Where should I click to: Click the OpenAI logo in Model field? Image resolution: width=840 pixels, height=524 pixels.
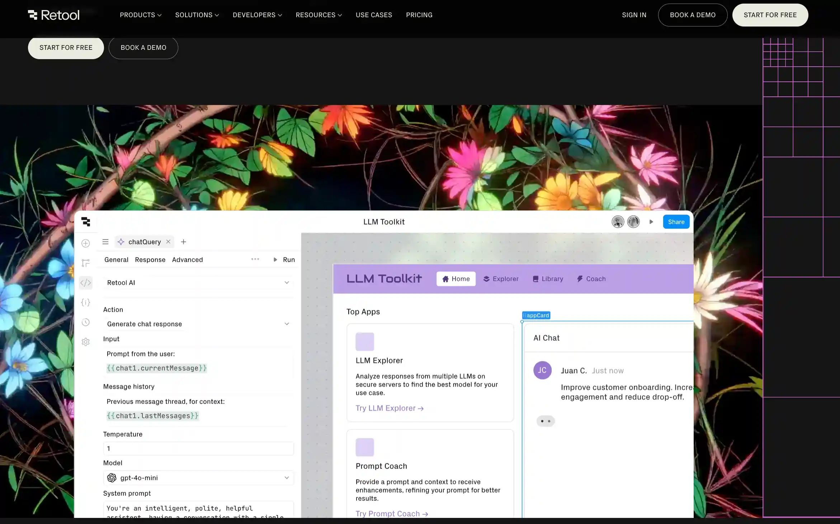coord(112,478)
